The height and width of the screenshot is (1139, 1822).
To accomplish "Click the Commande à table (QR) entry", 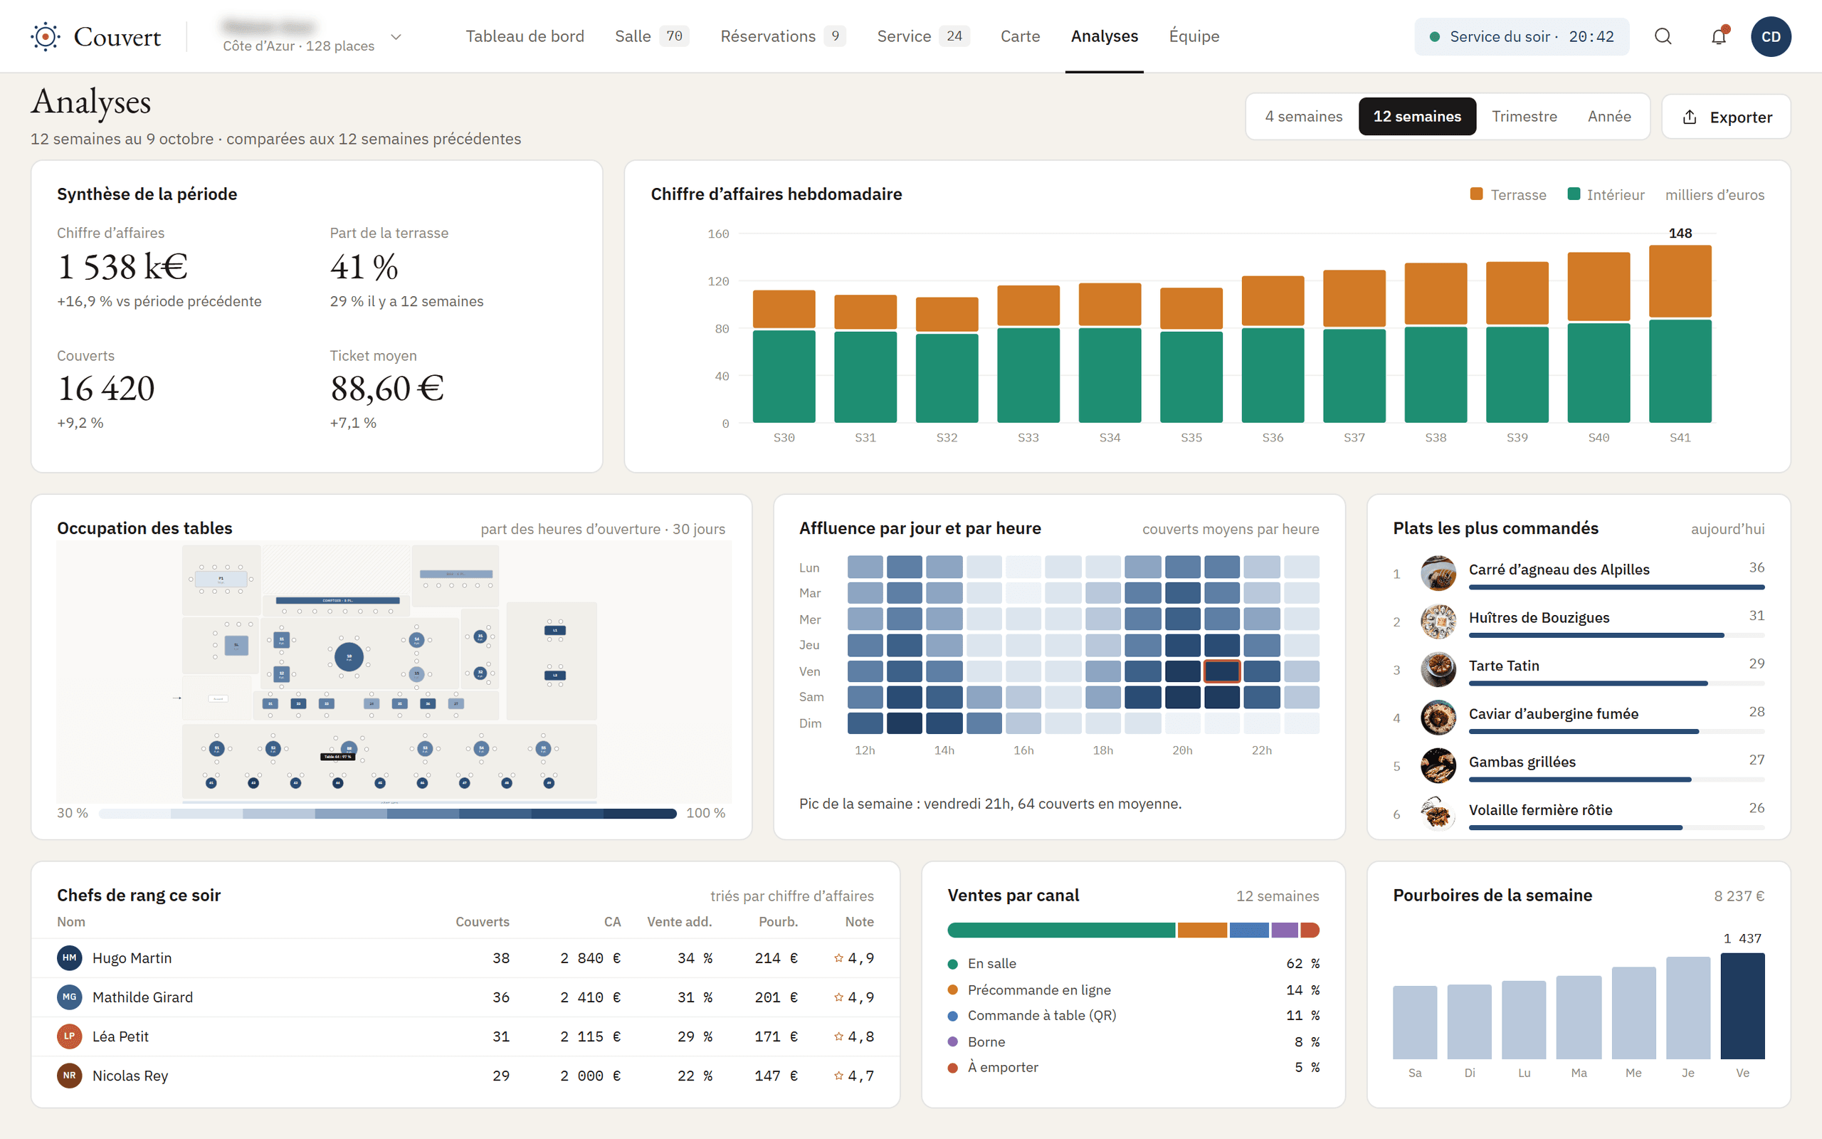I will pos(1133,1014).
